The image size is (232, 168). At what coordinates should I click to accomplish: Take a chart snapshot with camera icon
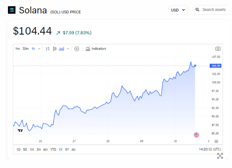[218, 49]
